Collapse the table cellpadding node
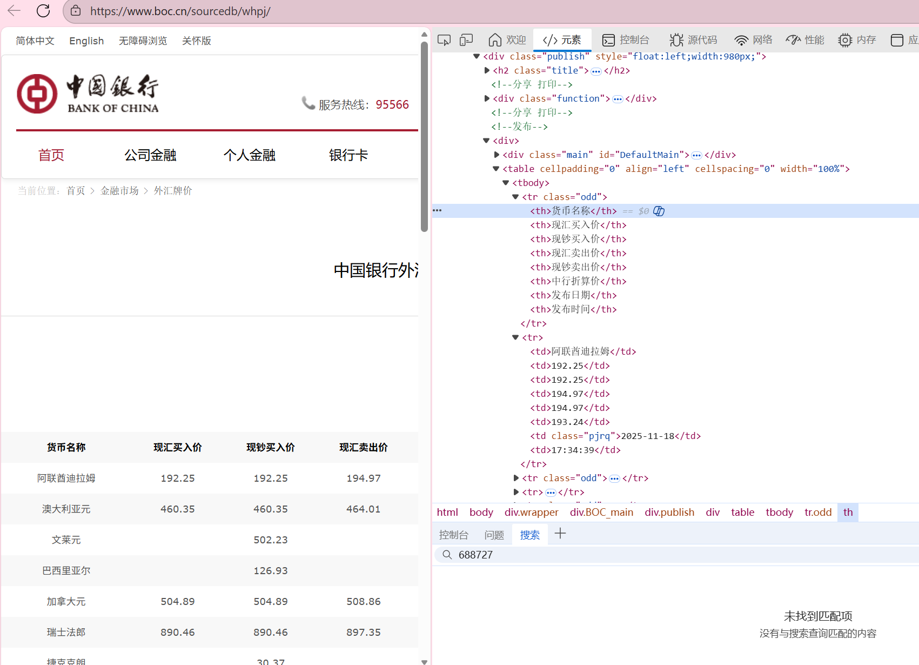This screenshot has width=919, height=665. click(x=496, y=169)
